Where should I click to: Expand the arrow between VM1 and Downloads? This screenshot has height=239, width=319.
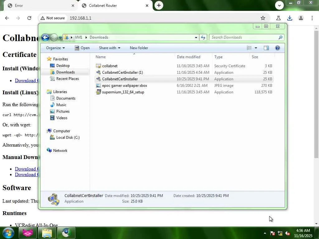pyautogui.click(x=86, y=37)
